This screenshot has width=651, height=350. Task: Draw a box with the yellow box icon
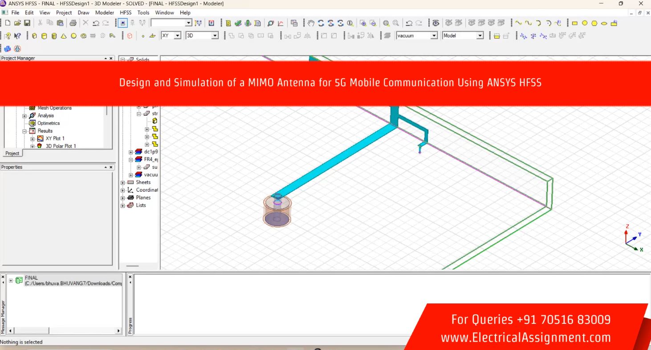click(x=34, y=36)
